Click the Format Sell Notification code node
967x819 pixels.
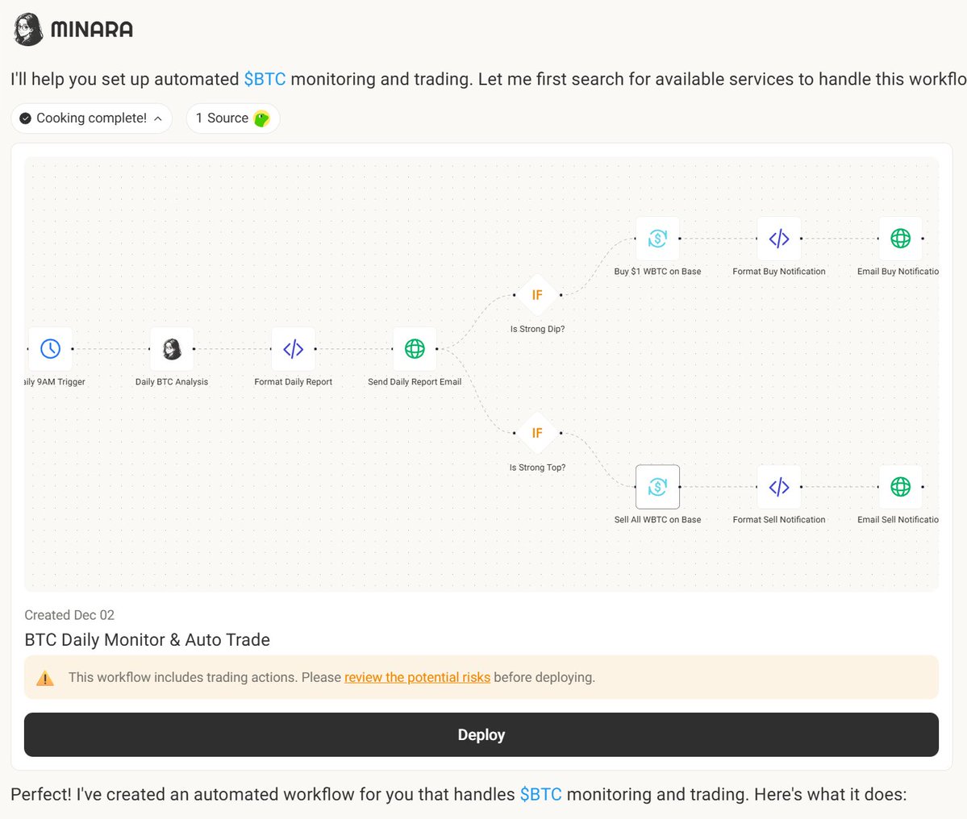click(x=779, y=487)
